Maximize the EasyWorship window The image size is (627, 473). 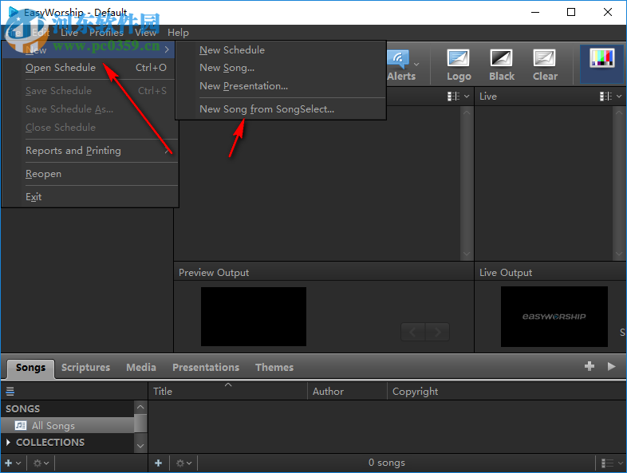click(x=571, y=12)
